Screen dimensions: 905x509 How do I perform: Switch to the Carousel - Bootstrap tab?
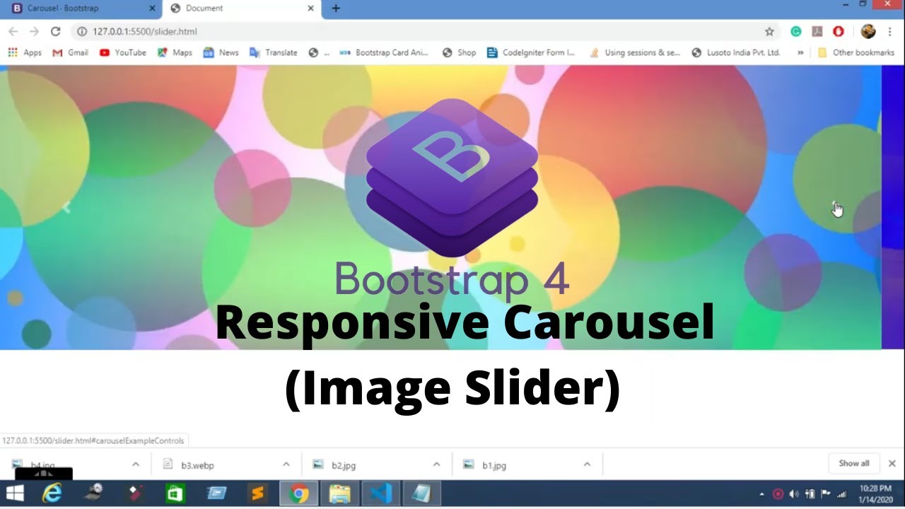[x=81, y=8]
